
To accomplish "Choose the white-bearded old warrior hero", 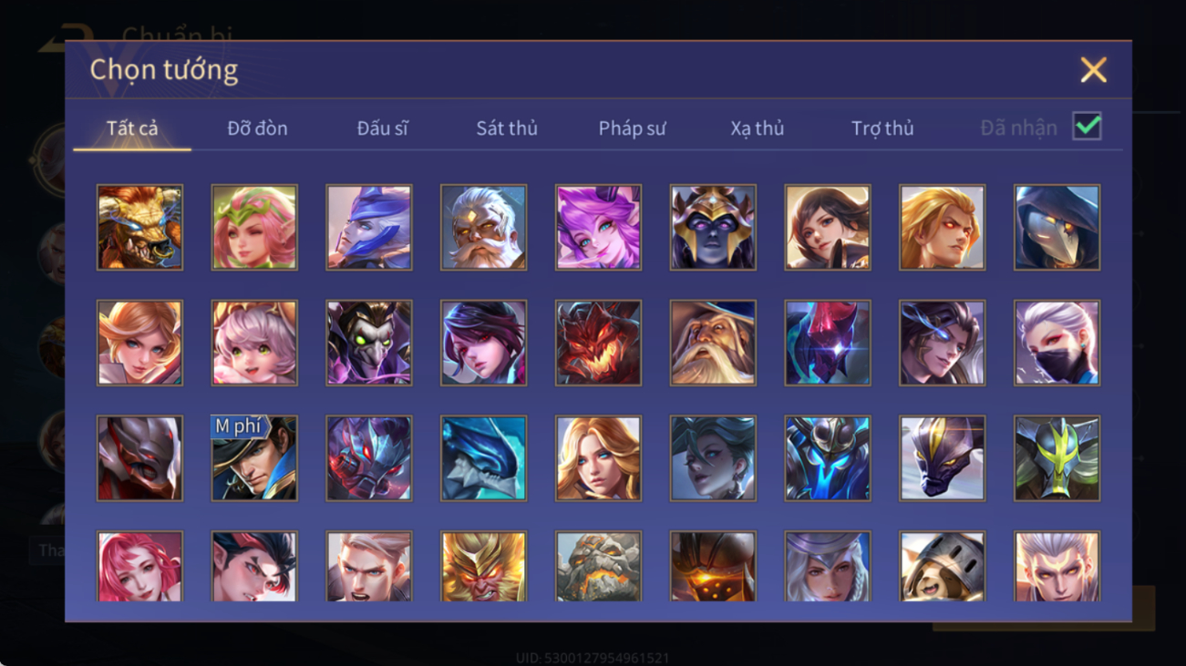I will coord(483,227).
